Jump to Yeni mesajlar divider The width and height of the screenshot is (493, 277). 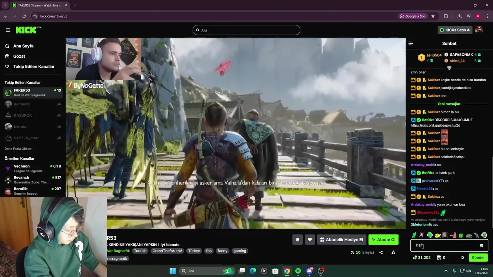pyautogui.click(x=449, y=104)
